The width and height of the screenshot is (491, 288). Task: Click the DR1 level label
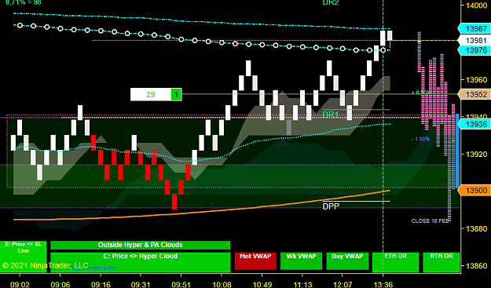[x=331, y=115]
